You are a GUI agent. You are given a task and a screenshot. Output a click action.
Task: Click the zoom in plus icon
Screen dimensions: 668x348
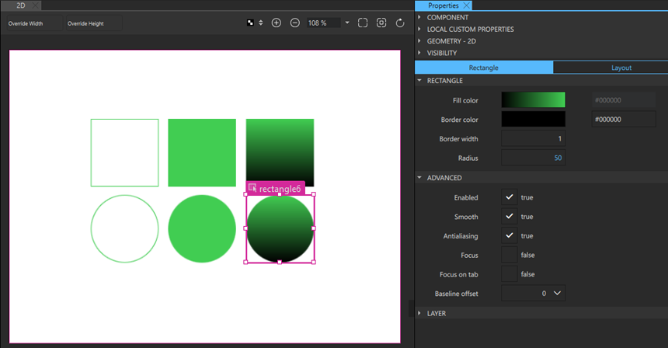(x=277, y=23)
